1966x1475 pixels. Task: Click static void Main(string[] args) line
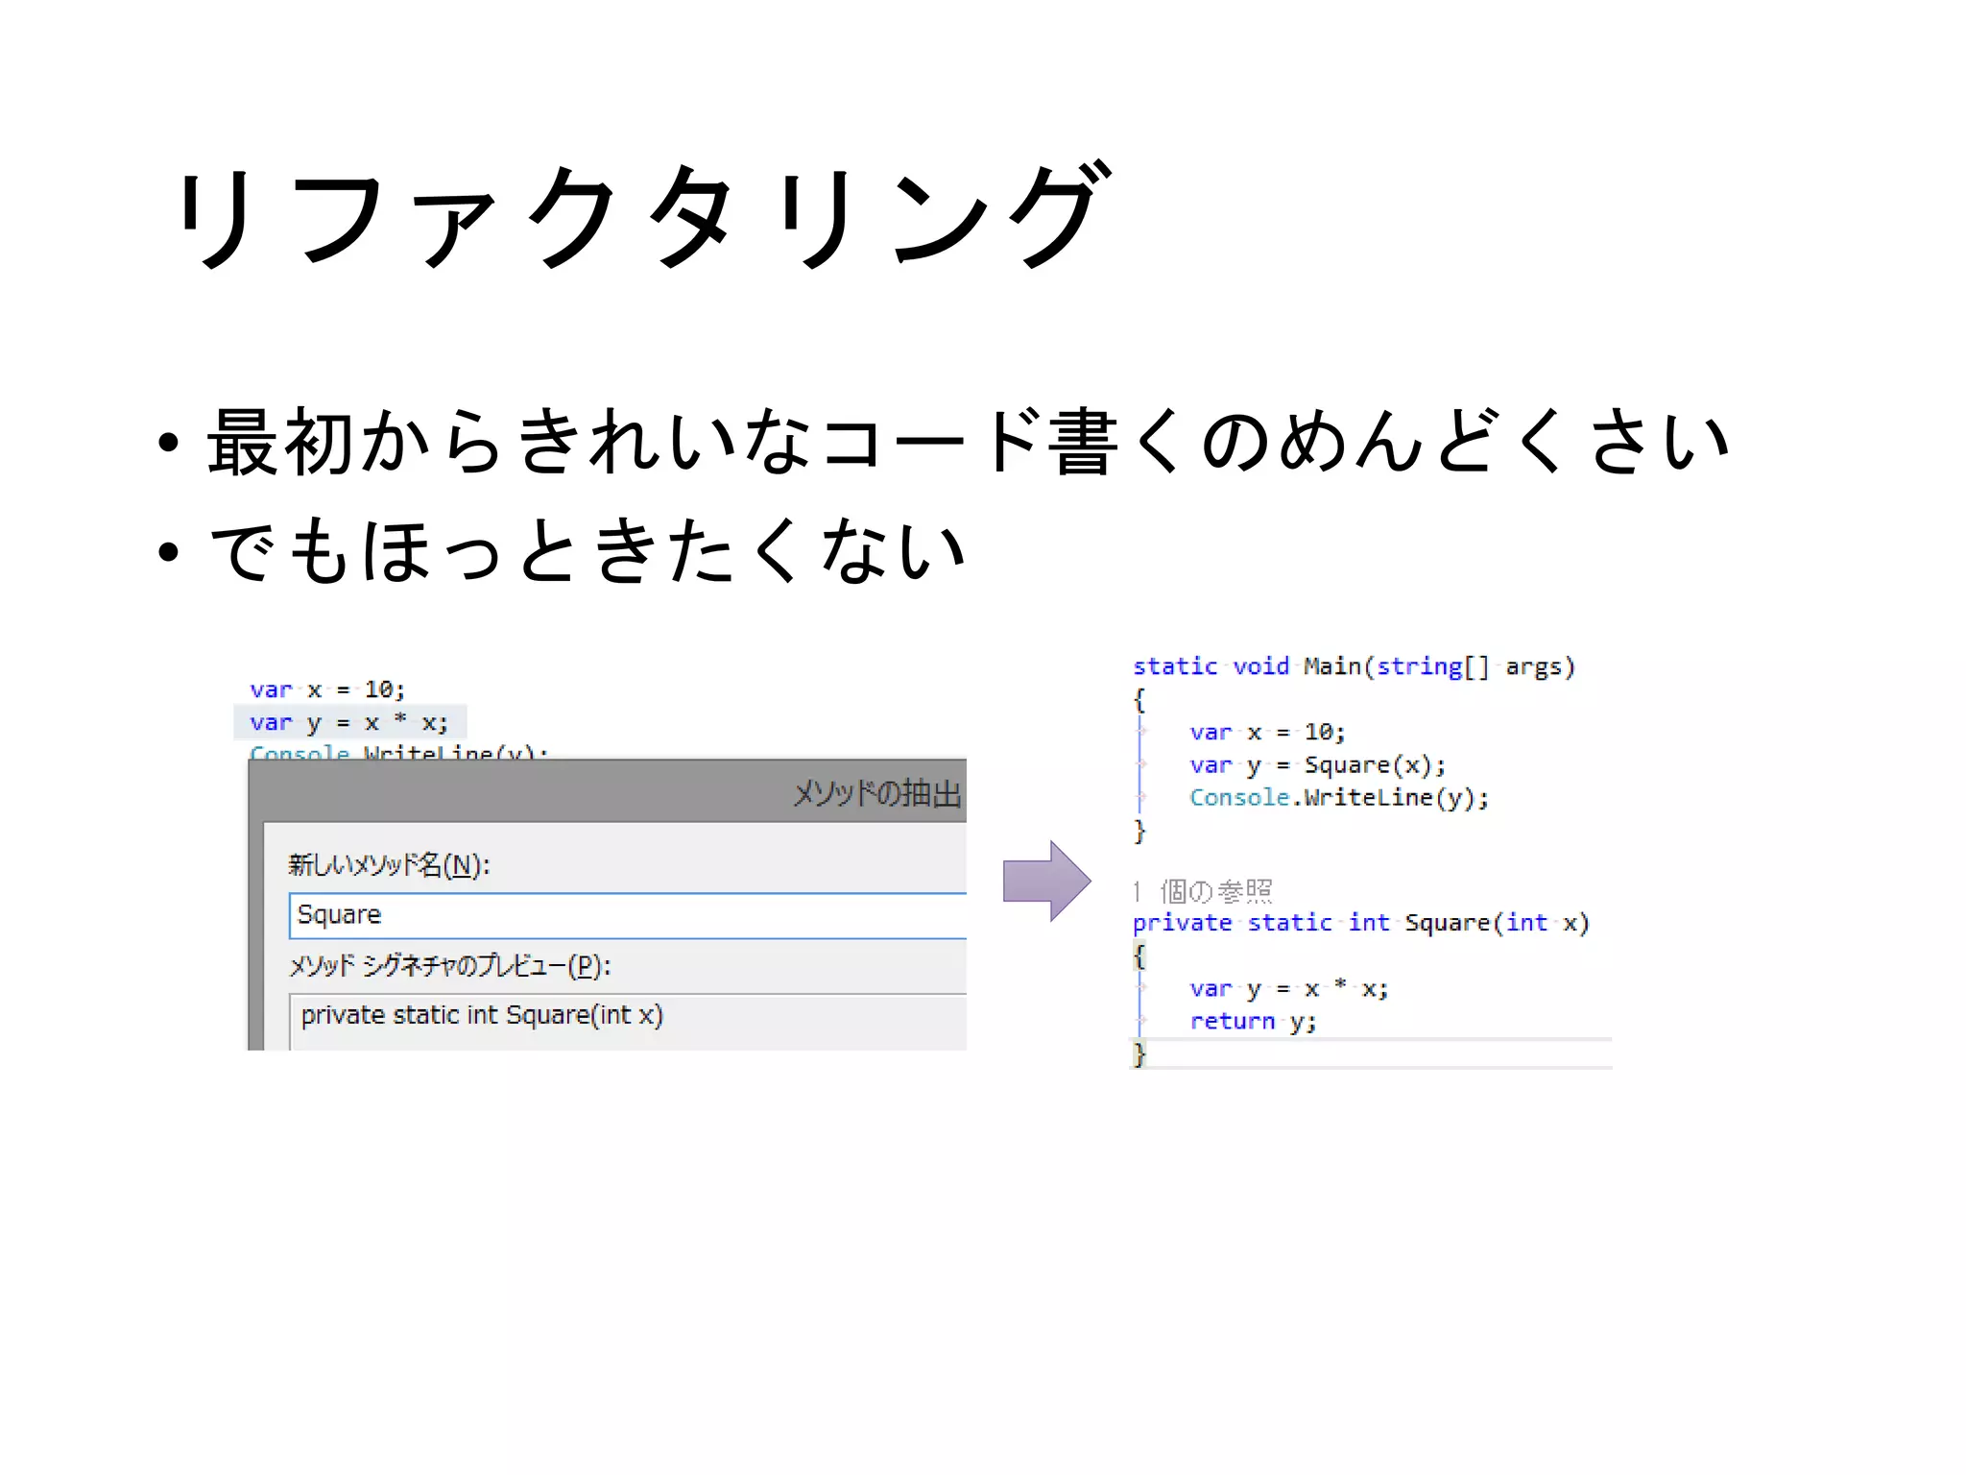1354,666
